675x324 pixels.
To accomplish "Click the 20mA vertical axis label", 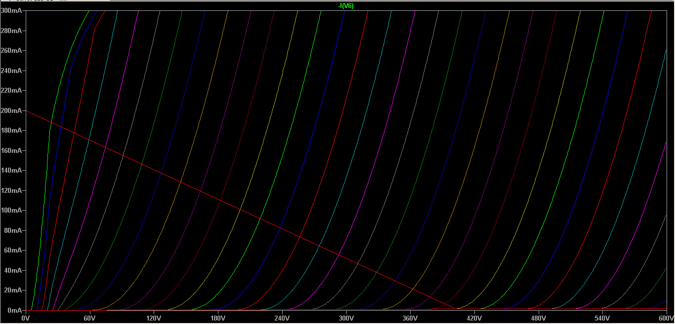I will [13, 290].
